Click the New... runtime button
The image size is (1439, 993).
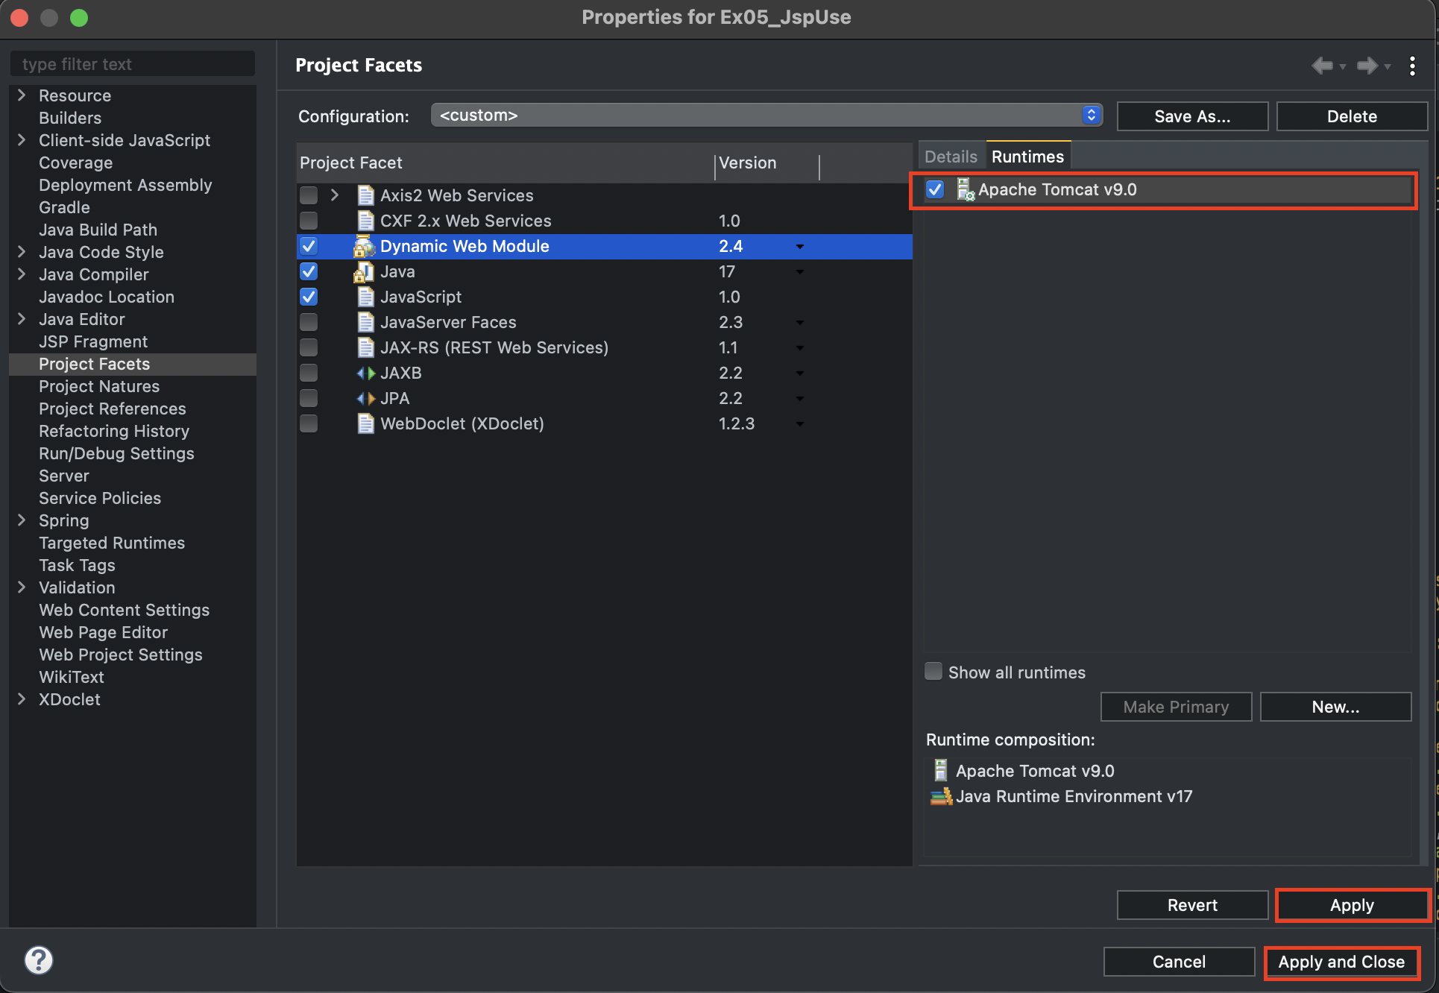click(1335, 707)
